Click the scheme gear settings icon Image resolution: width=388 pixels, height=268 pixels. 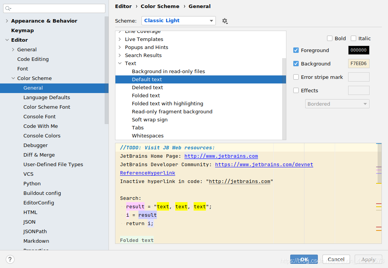[x=225, y=21]
